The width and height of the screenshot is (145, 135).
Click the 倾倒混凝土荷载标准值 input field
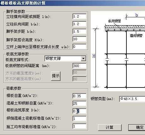coord(79,119)
